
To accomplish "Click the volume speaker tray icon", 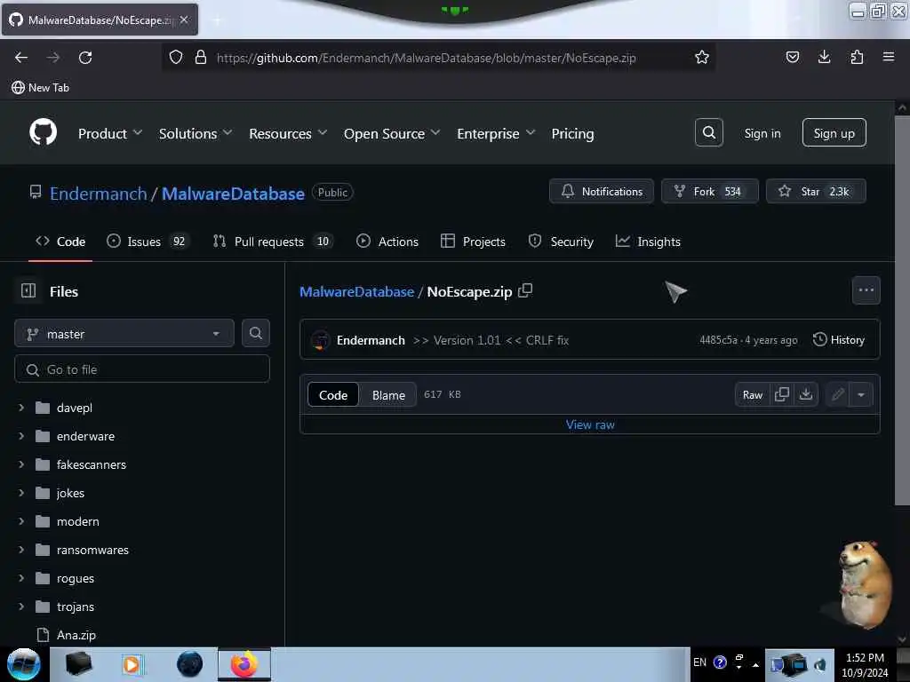I will tap(820, 664).
